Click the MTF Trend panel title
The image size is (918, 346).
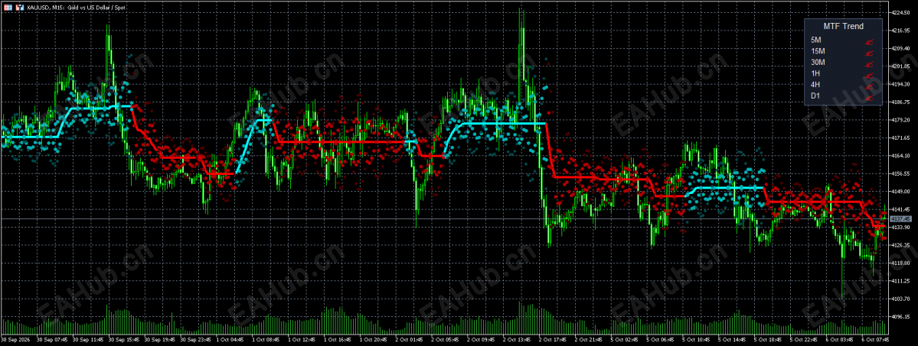point(843,26)
